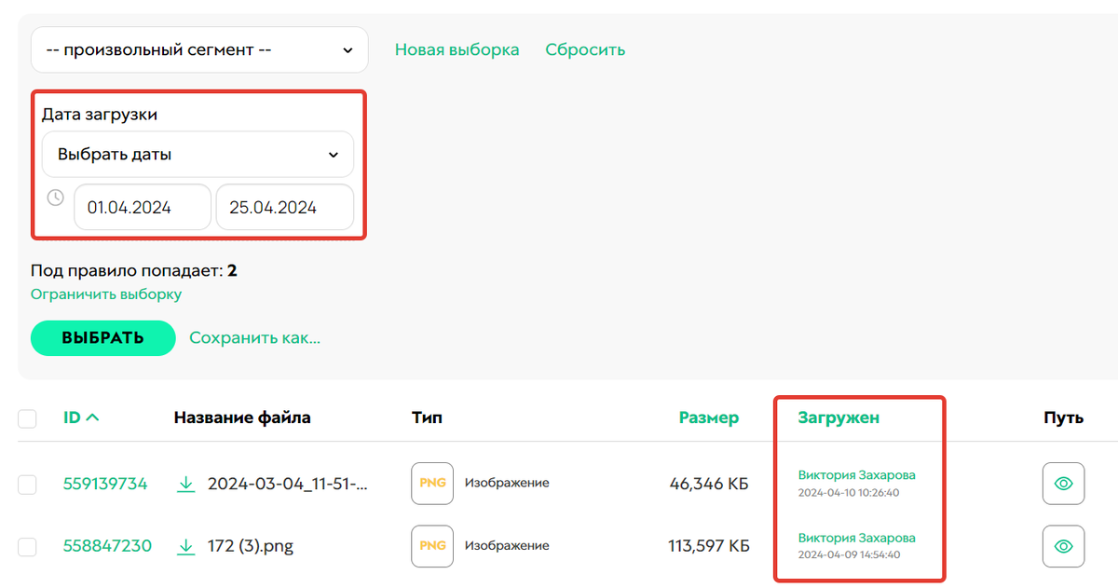Click the clock icon beside date fields
Screen dimensions: 1118x588
point(56,198)
